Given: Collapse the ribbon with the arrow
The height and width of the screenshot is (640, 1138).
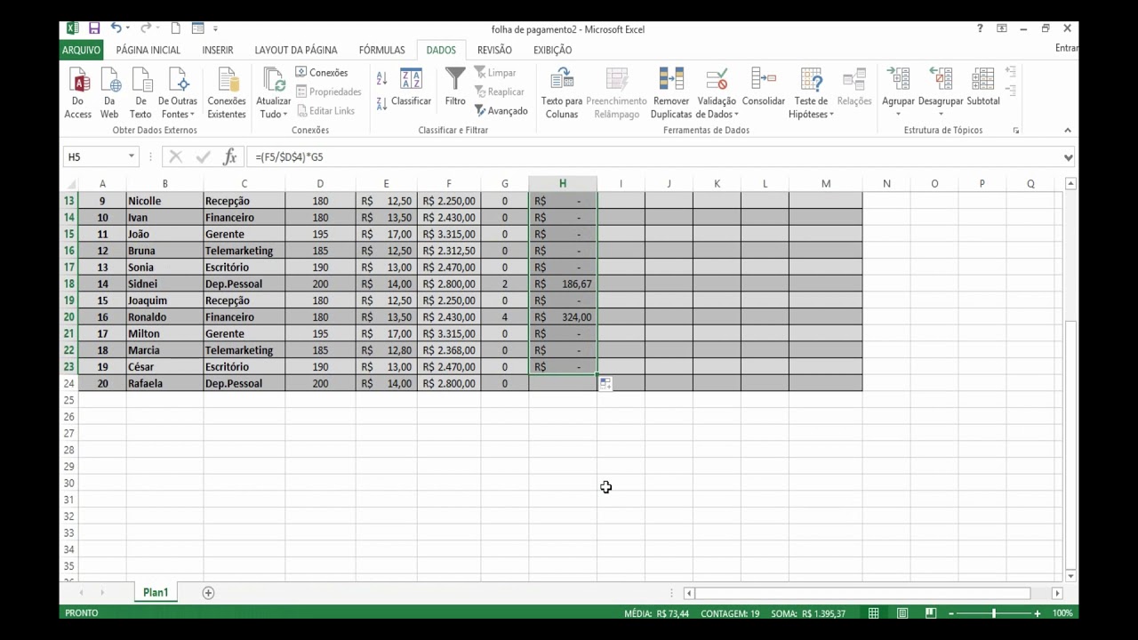Looking at the screenshot, I should (x=1068, y=131).
